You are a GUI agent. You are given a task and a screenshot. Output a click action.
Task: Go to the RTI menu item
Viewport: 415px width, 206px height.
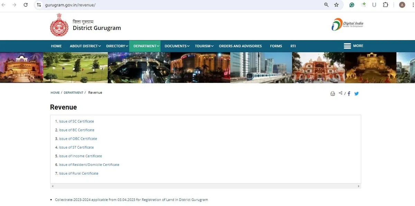(293, 46)
